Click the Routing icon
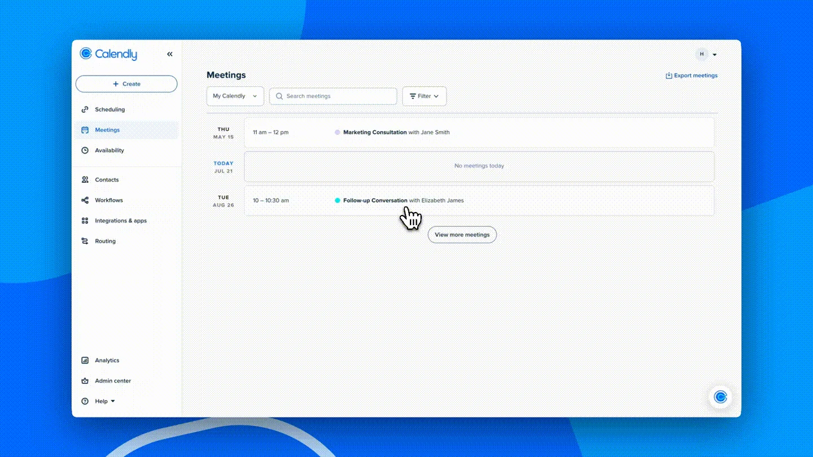This screenshot has height=457, width=813. (85, 241)
